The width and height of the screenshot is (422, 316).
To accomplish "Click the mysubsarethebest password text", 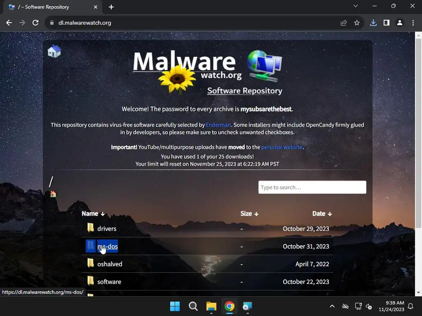I will [x=266, y=109].
